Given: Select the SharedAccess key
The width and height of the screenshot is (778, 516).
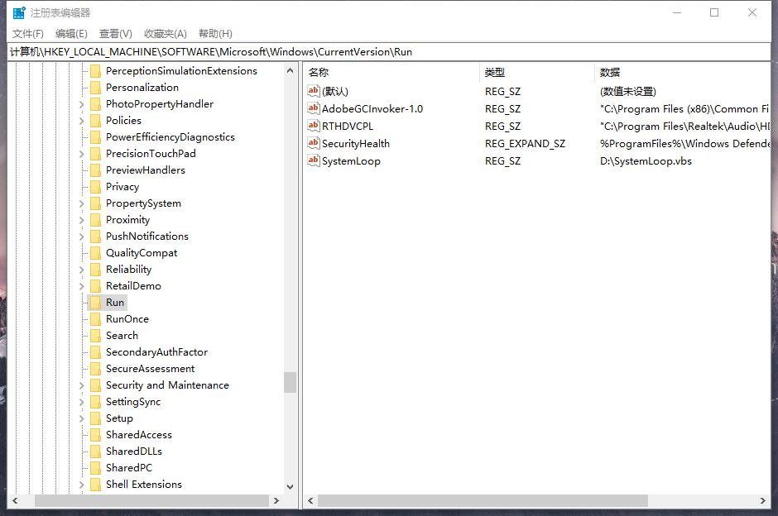Looking at the screenshot, I should click(x=139, y=434).
